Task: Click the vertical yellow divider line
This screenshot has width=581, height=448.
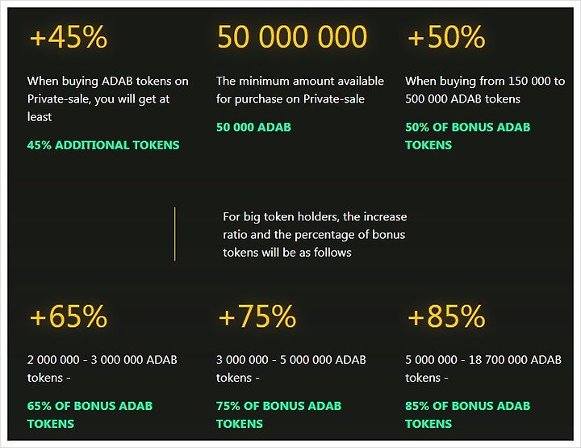Action: point(175,234)
